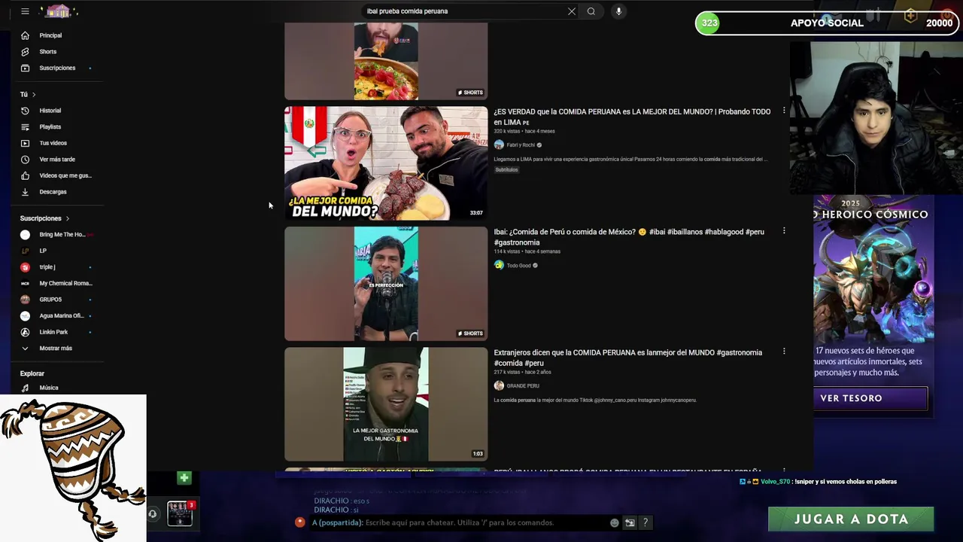
Task: Click the Ver más tarde clock icon
Action: click(x=25, y=160)
